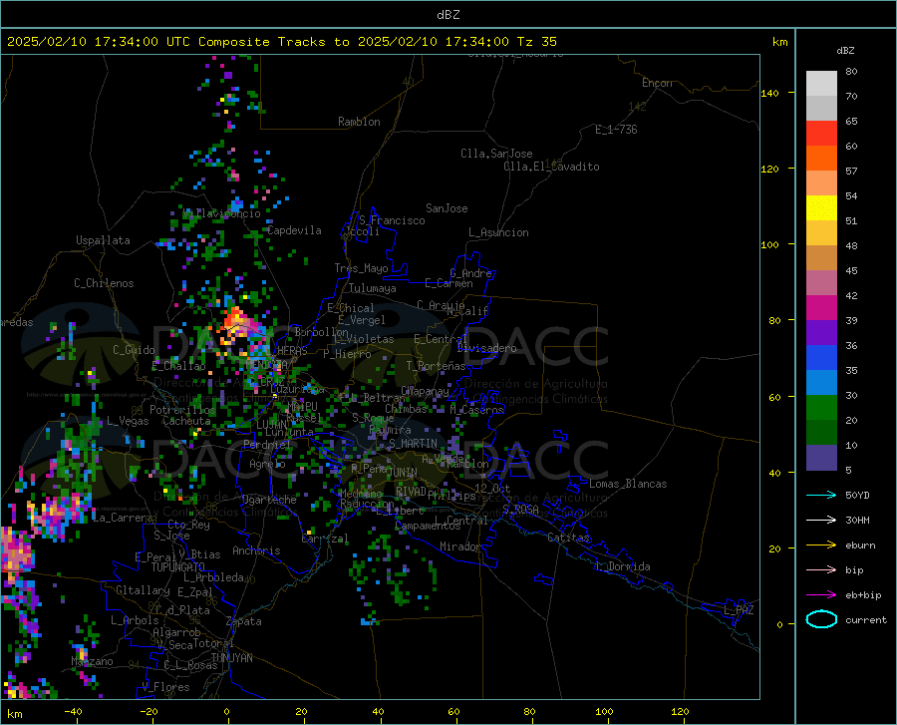Viewport: 897px width, 725px height.
Task: Click the 'L_PAZ' map label
Action: (739, 610)
